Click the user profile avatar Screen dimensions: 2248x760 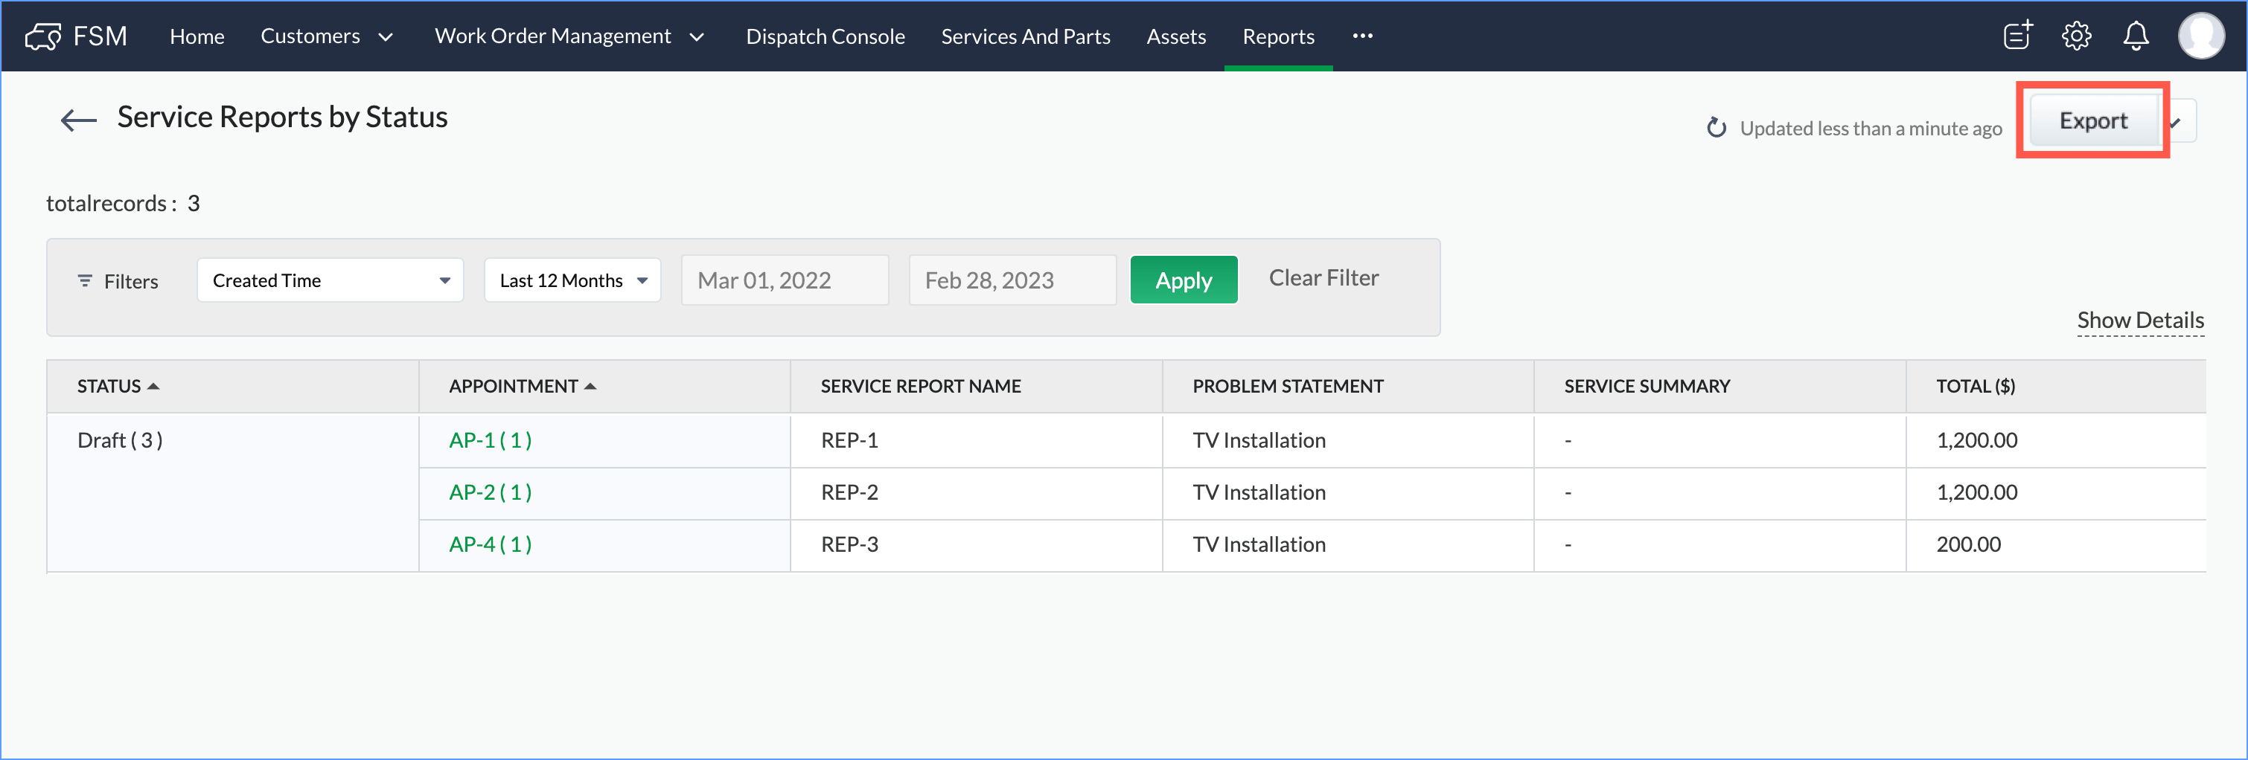[x=2201, y=36]
